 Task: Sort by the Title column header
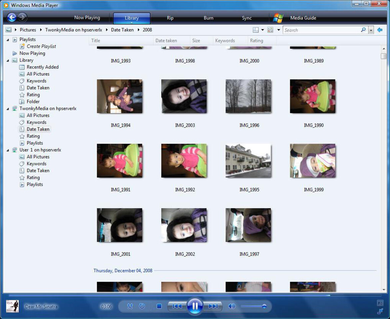click(x=121, y=41)
